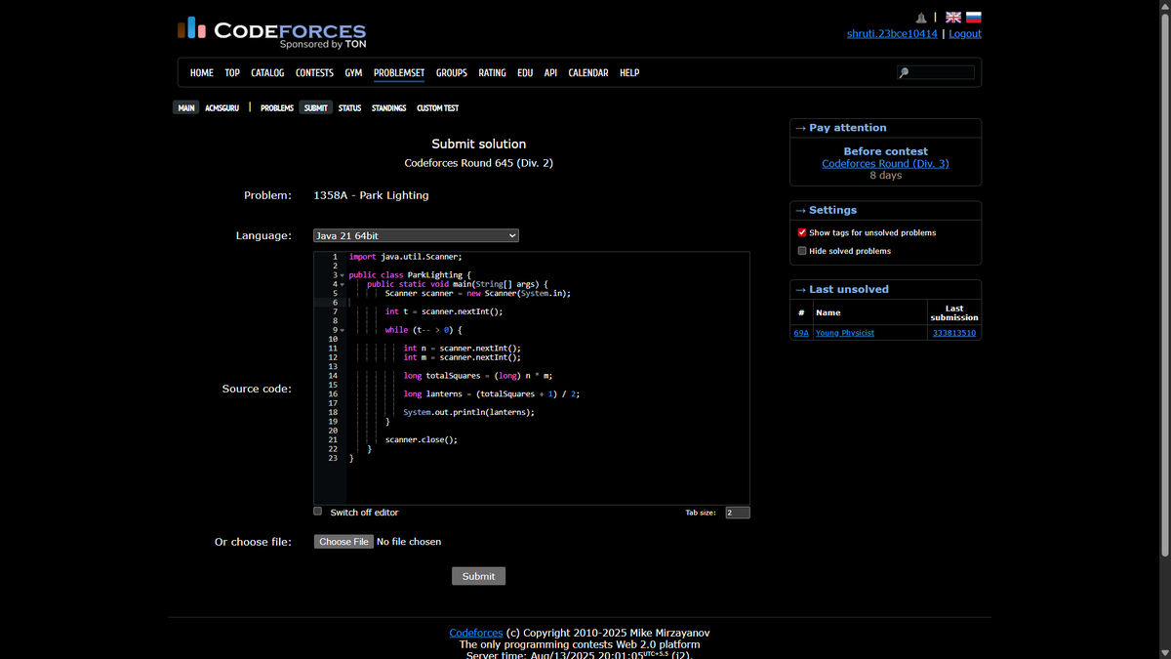The width and height of the screenshot is (1171, 659).
Task: Click in the source code editor line 6
Action: (546, 303)
